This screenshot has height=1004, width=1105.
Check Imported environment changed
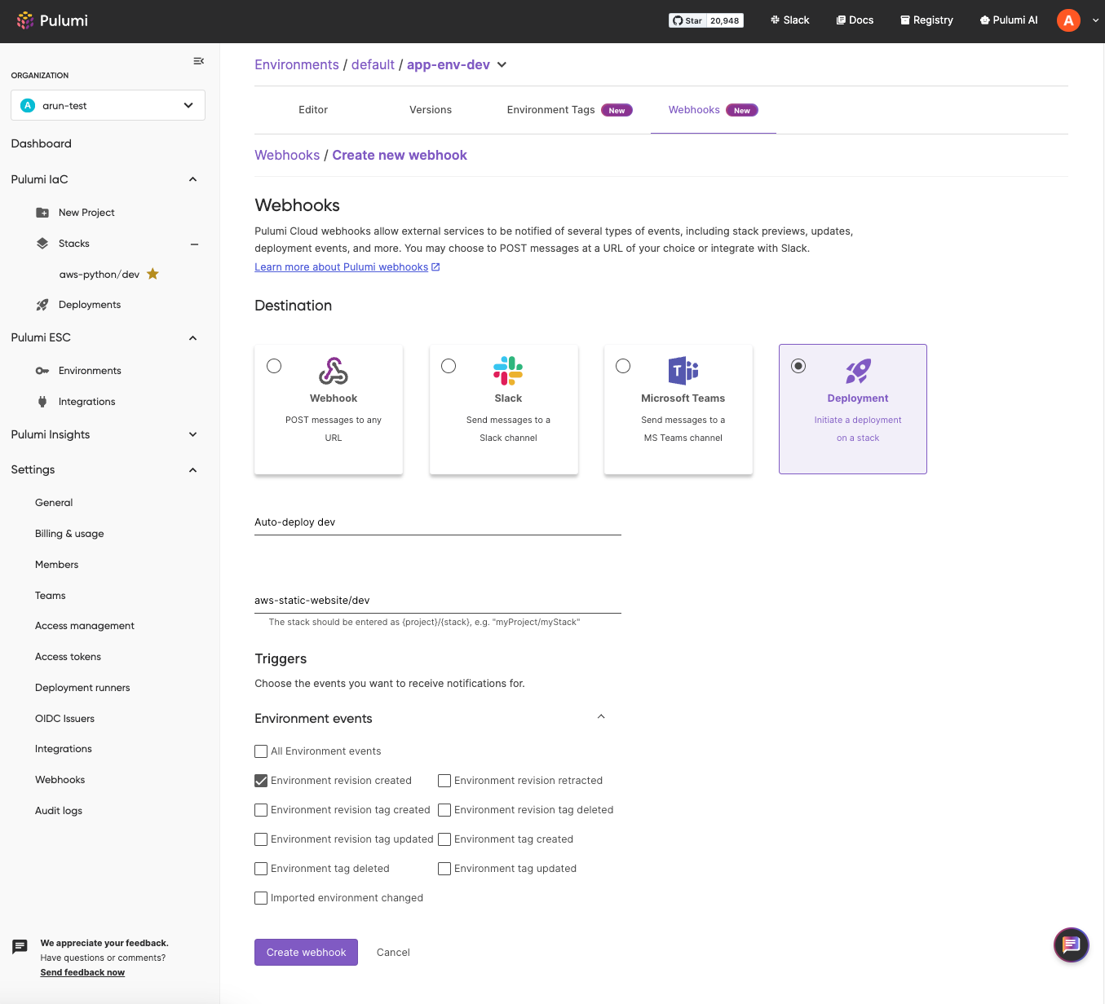tap(261, 898)
